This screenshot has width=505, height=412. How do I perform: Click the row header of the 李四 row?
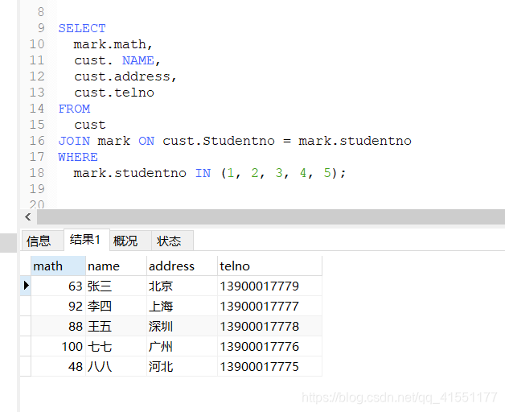coord(26,306)
